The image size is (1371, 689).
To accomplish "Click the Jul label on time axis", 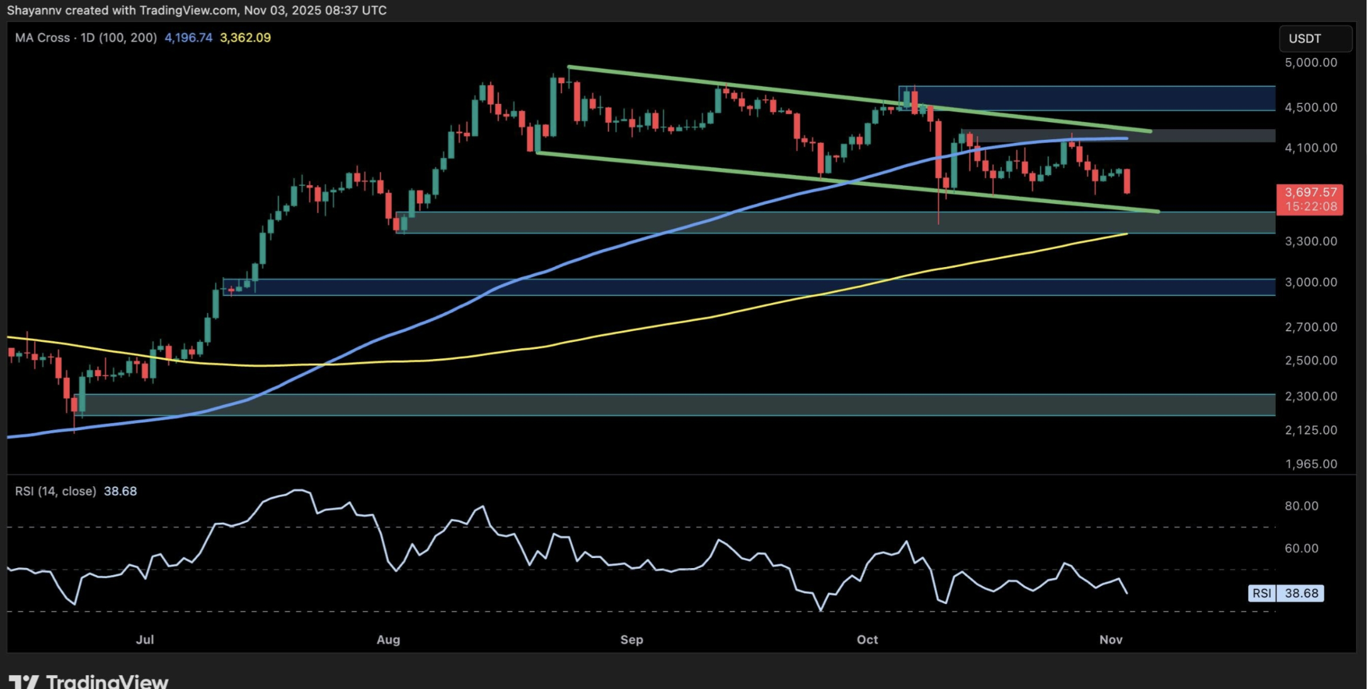I will point(145,640).
